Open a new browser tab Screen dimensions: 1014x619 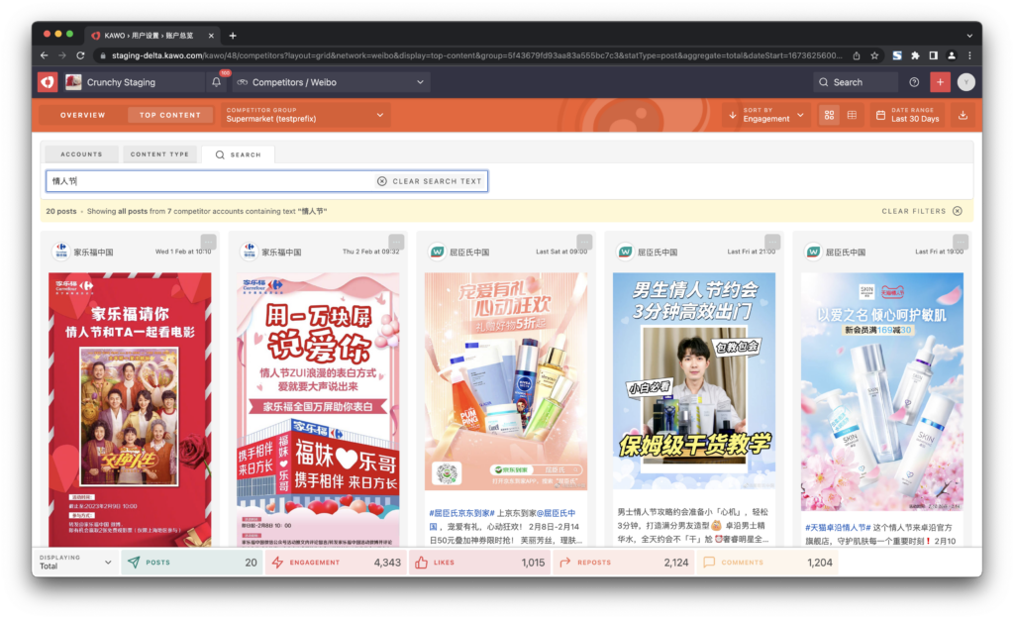[x=233, y=36]
